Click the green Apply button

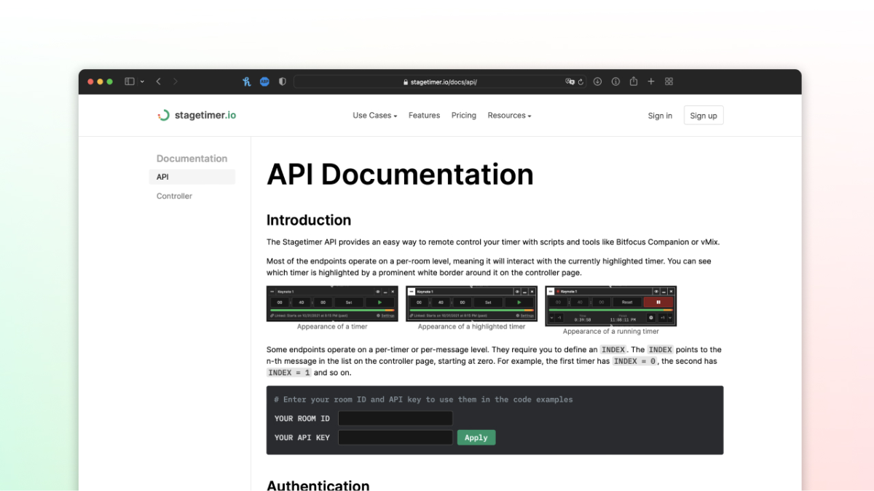(x=476, y=437)
